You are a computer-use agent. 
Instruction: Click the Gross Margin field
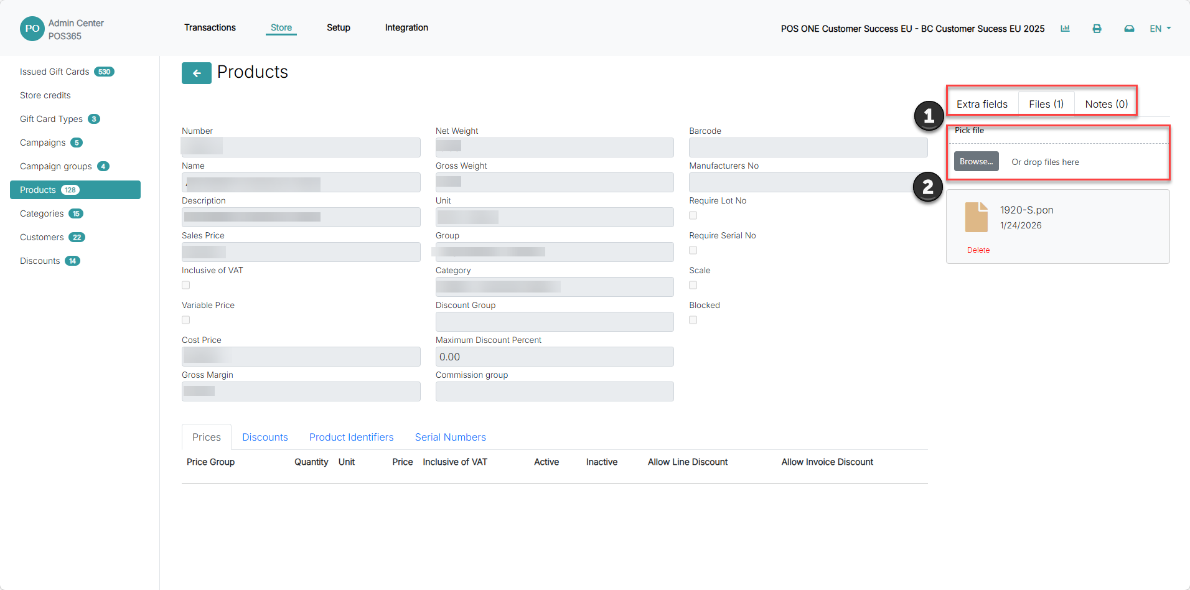[x=301, y=391]
